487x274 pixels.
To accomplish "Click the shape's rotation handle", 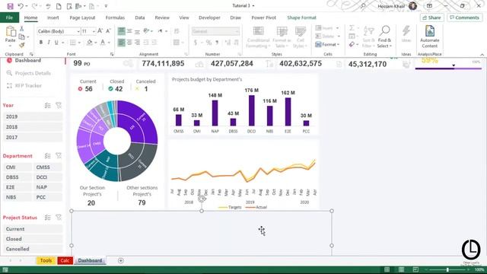I will point(202,199).
